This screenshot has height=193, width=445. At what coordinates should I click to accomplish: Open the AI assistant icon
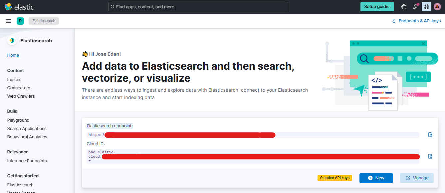click(426, 7)
